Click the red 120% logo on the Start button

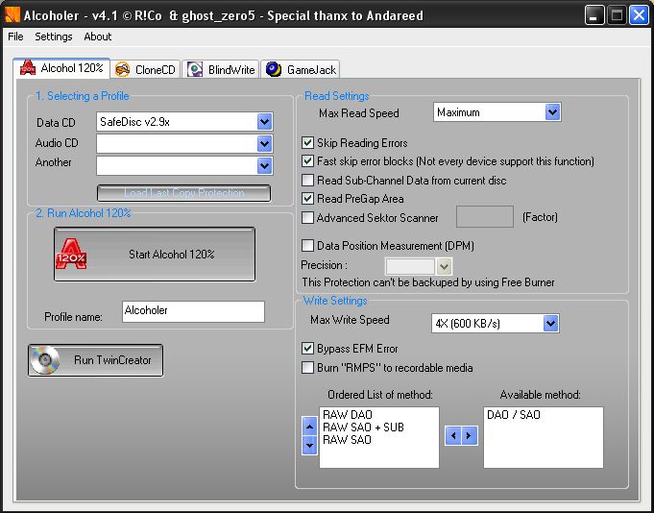coord(71,254)
